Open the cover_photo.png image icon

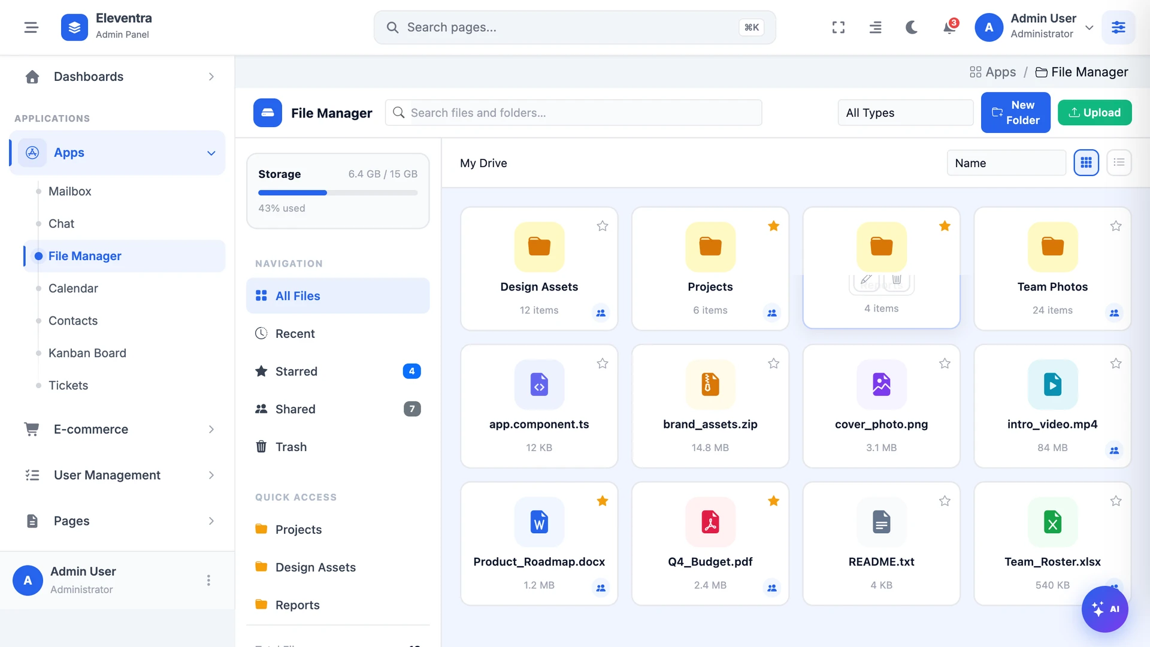coord(882,385)
